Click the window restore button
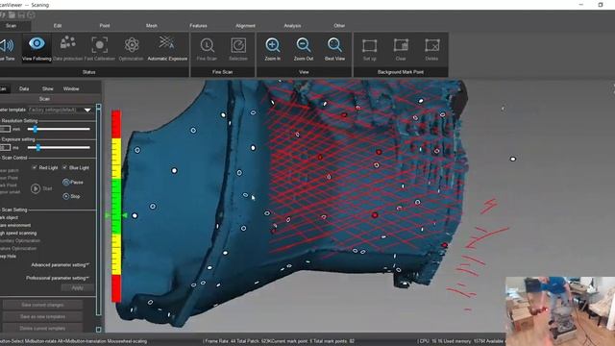615x346 pixels. 601,5
